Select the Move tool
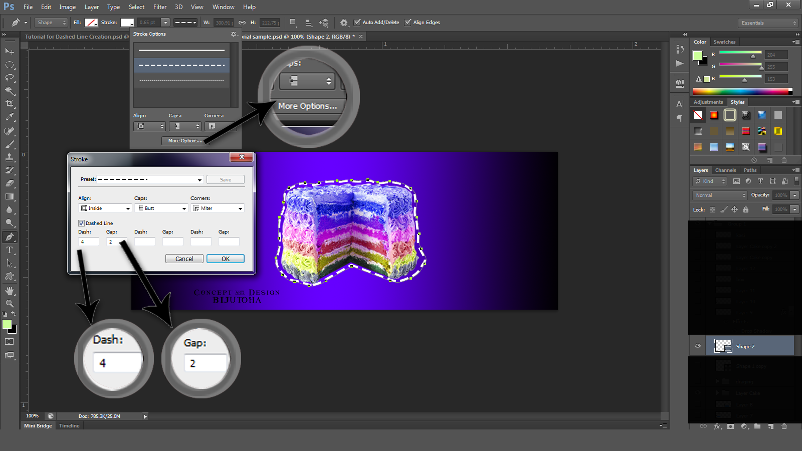 (9, 51)
